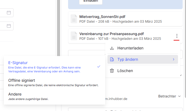Click the file icon of Mietvertrag_SonnenStr.pdf
This screenshot has height=111, width=186.
tap(74, 19)
